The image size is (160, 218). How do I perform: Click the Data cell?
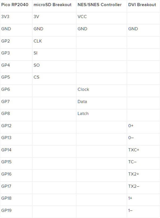click(x=82, y=101)
